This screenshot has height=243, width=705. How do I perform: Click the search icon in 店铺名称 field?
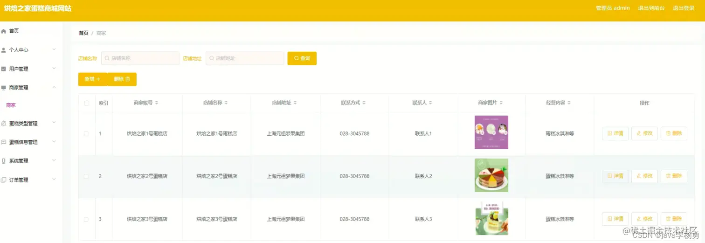point(107,58)
